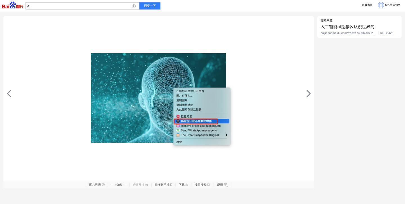
Task: Select Remove or replace background entry
Action: (x=201, y=126)
